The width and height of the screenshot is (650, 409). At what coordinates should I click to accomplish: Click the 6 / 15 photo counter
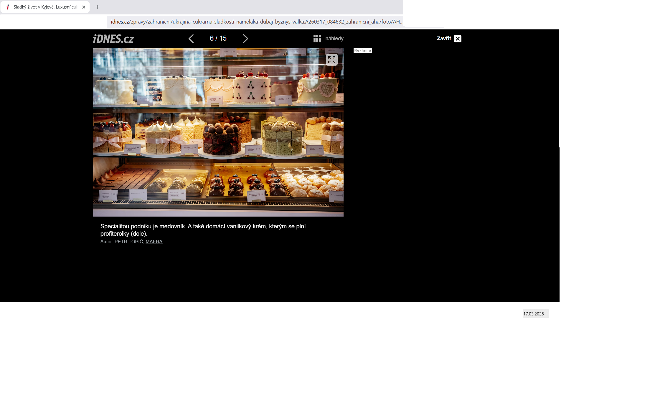[x=218, y=38]
